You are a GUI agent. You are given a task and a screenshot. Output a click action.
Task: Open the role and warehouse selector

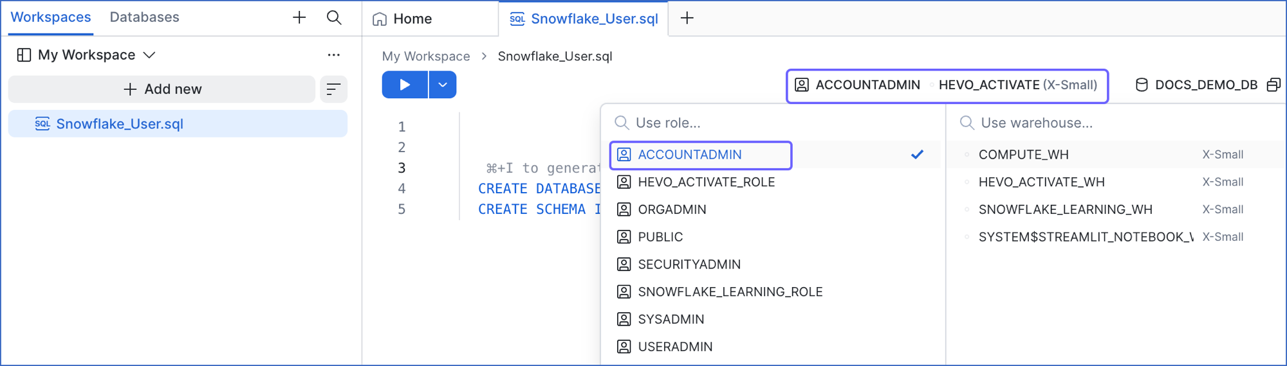(947, 85)
